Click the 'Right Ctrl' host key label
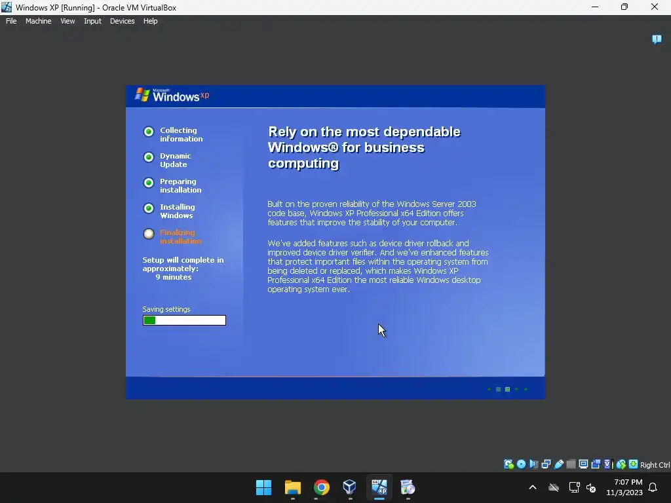The image size is (671, 503). pyautogui.click(x=655, y=465)
